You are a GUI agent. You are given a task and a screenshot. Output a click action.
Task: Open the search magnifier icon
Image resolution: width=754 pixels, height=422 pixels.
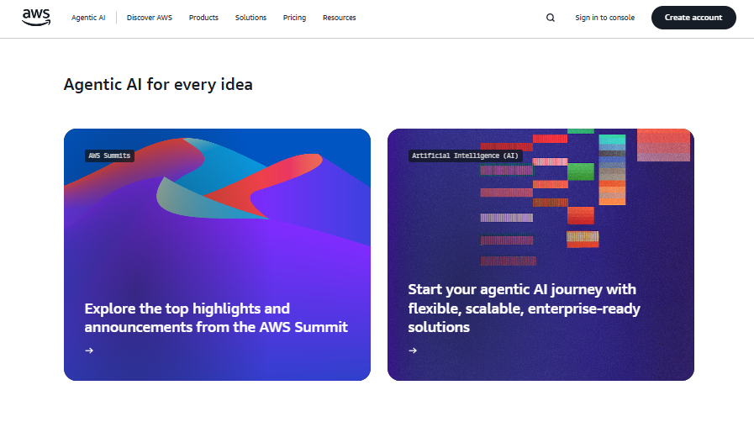(551, 18)
